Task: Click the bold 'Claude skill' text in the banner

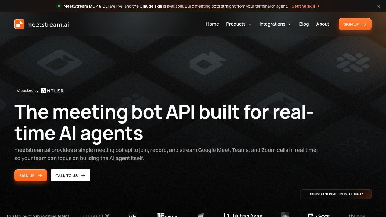Action: pos(151,6)
